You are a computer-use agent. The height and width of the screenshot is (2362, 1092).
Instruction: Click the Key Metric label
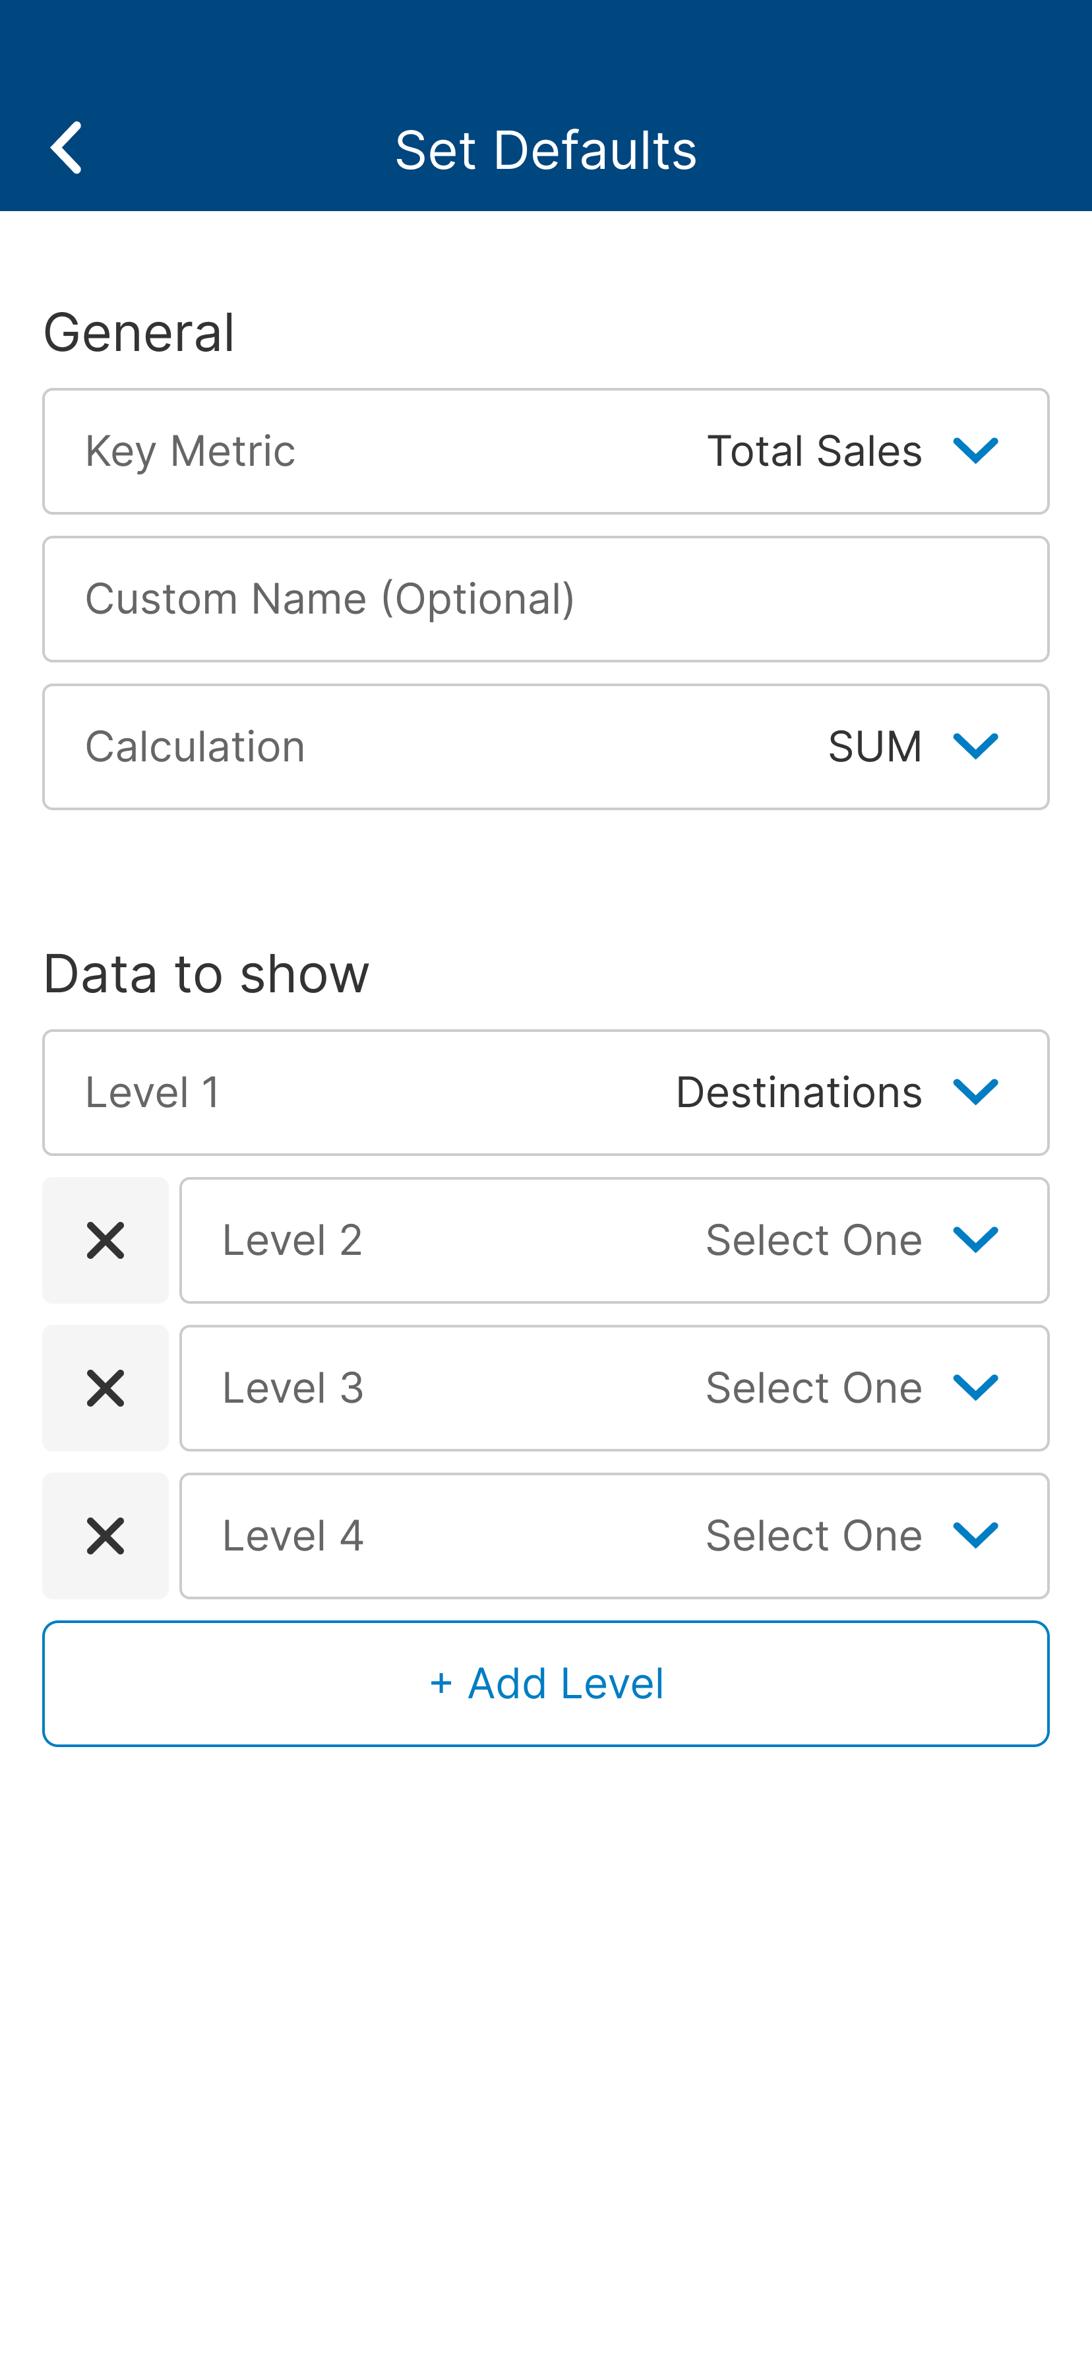tap(191, 451)
